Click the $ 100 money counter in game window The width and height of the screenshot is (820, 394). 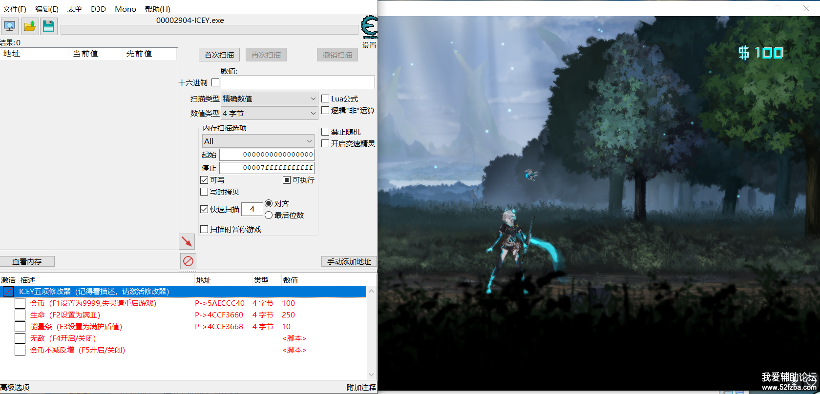761,52
